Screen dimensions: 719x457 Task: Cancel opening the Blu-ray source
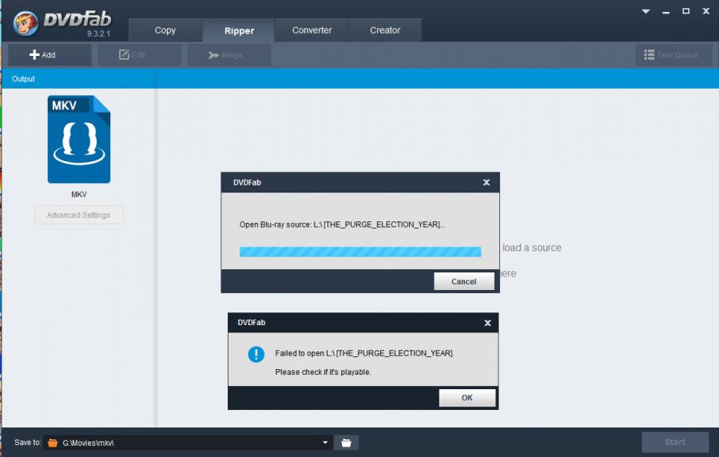(x=464, y=281)
